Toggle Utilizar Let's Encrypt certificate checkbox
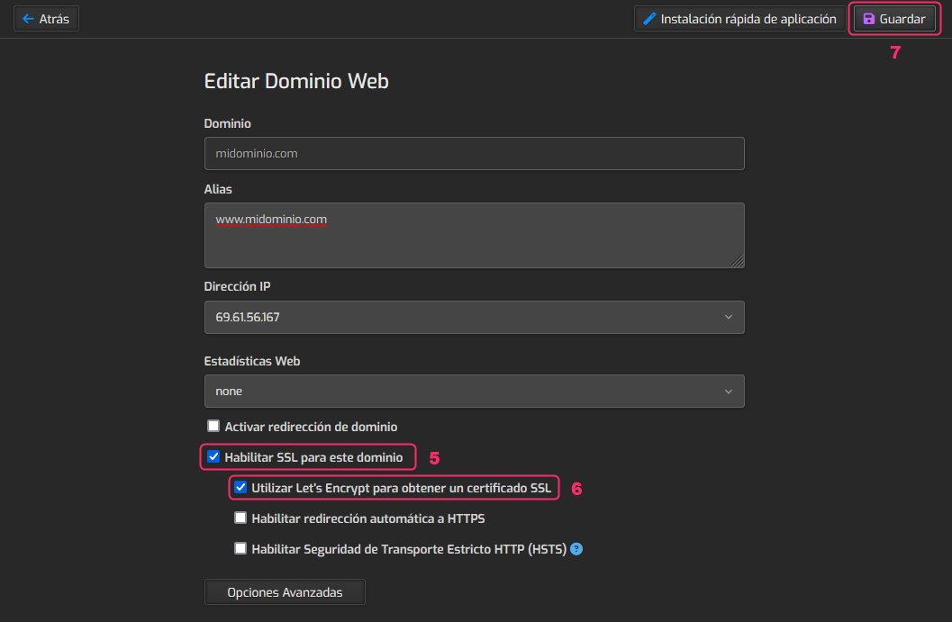Viewport: 952px width, 622px height. tap(240, 488)
